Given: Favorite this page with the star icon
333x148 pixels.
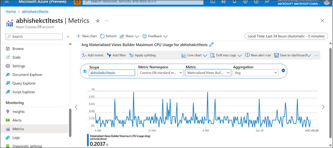Looking at the screenshot, I should click(x=98, y=21).
